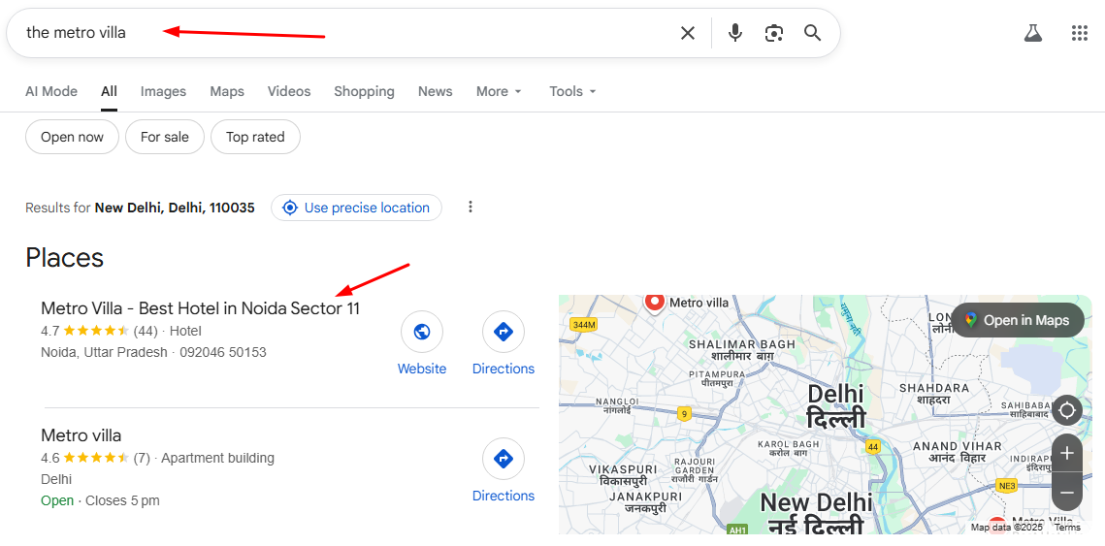Open the Google apps grid
Viewport: 1105px width, 546px height.
(x=1080, y=33)
